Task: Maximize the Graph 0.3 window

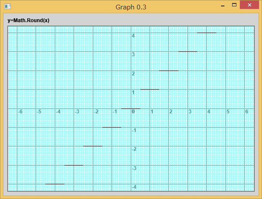Action: tap(234, 5)
